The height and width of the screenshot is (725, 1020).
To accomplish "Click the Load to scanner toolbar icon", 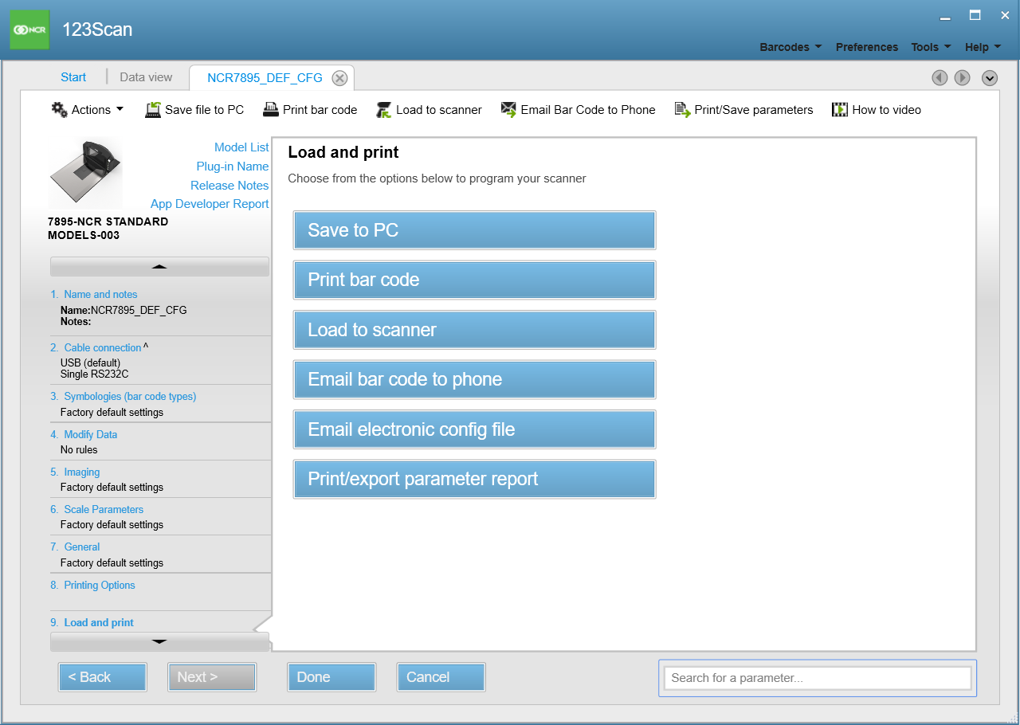I will click(x=384, y=110).
